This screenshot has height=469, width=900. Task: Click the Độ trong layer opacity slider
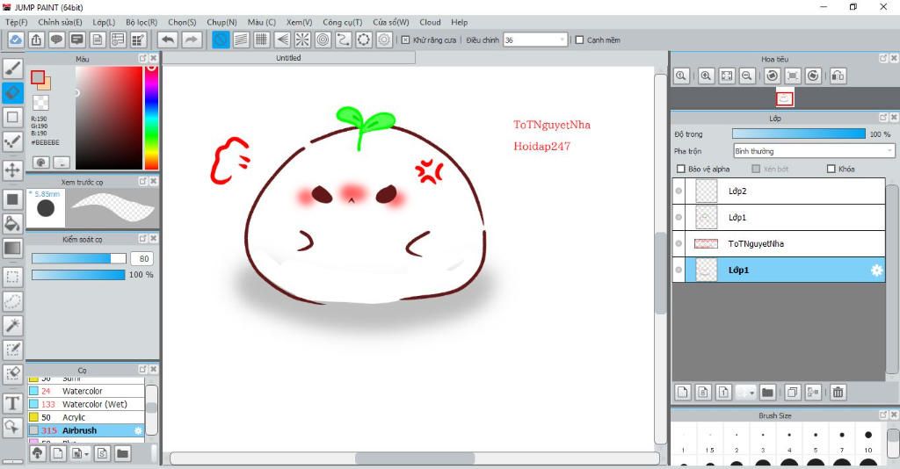click(x=798, y=133)
